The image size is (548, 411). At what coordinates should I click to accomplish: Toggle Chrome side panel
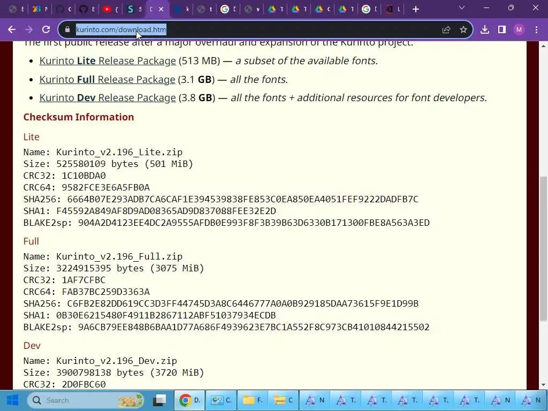coord(502,30)
